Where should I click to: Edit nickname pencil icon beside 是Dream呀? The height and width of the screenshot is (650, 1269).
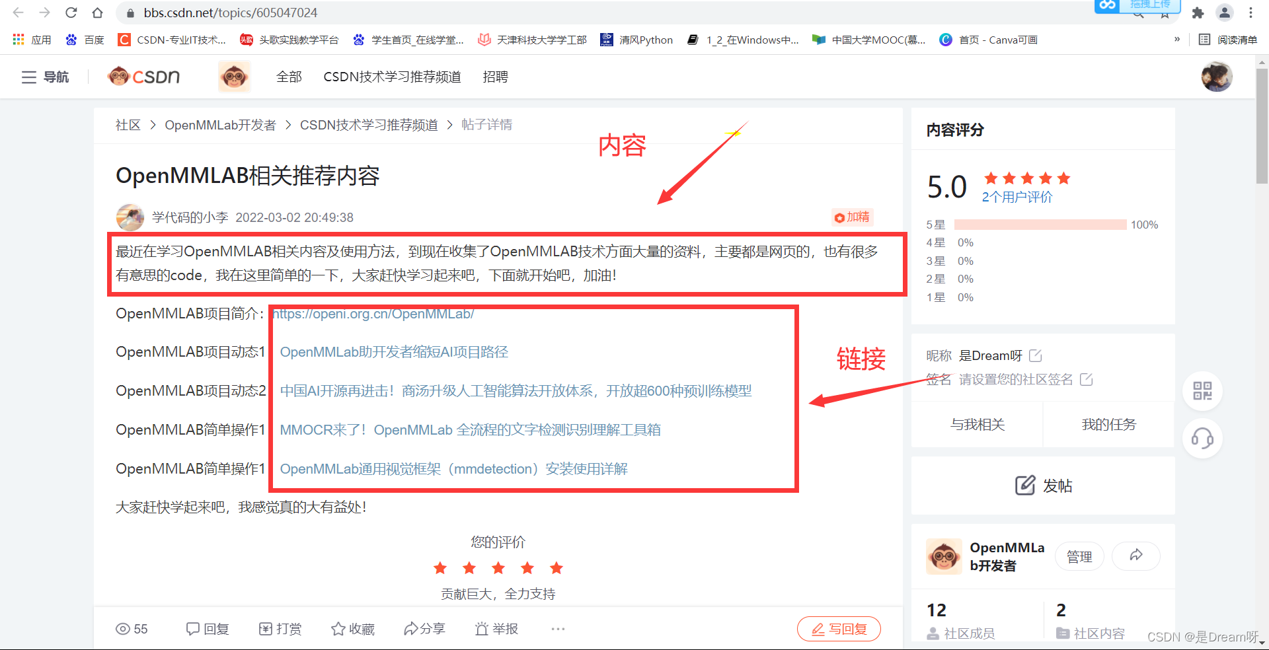pos(1036,356)
